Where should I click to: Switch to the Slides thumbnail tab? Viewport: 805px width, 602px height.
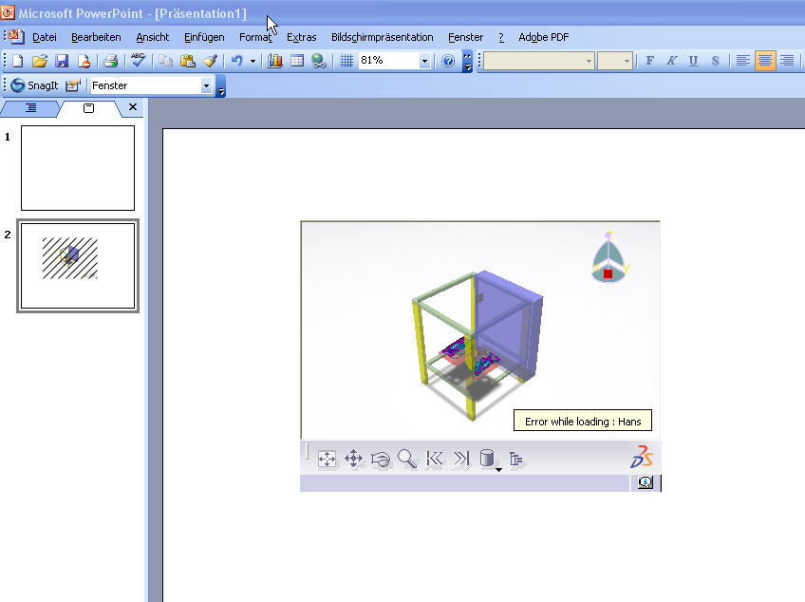tap(89, 108)
